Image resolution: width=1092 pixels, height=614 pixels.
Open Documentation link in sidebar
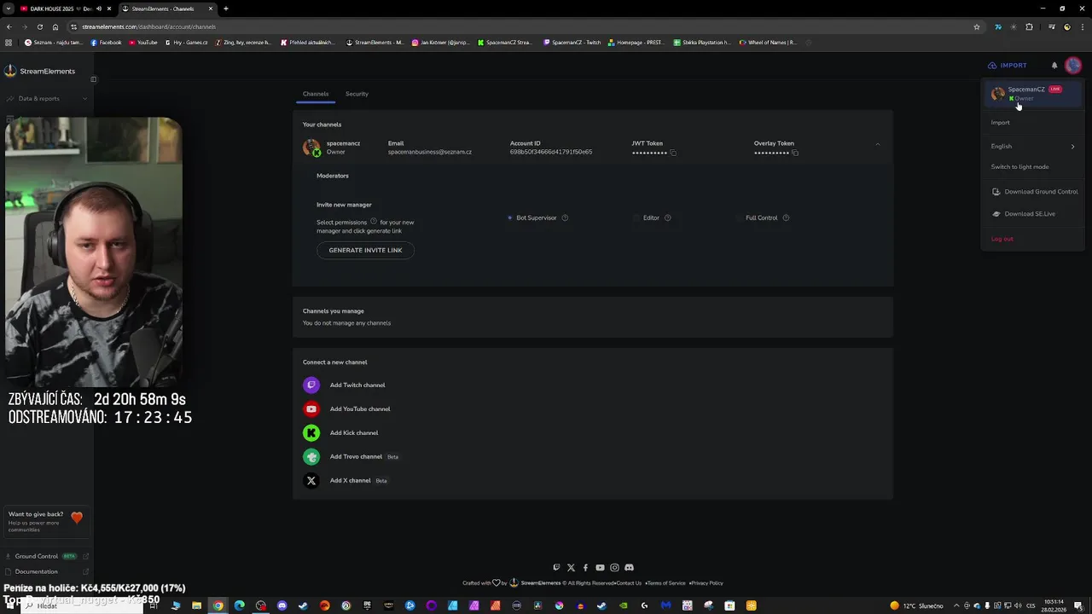point(47,571)
